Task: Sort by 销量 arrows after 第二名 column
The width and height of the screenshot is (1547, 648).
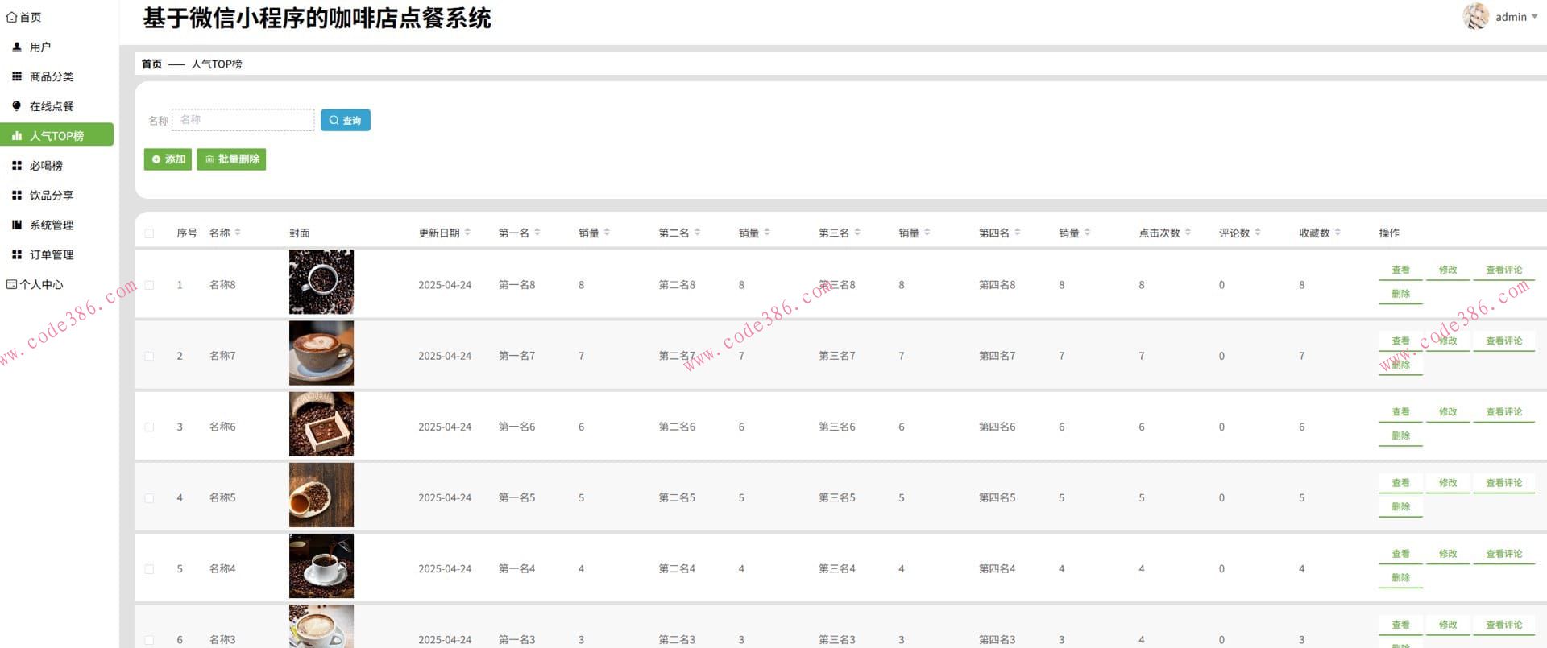Action: click(767, 233)
